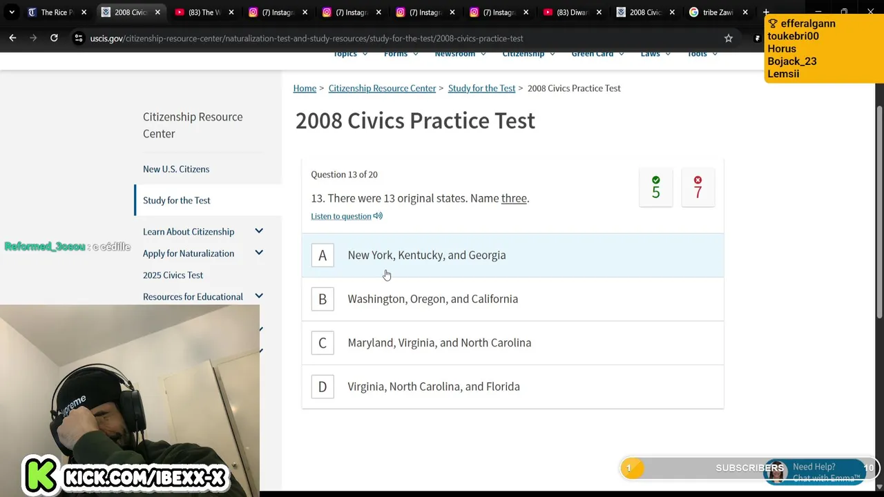Bookmark this page with the star icon
Image resolution: width=884 pixels, height=497 pixels.
point(728,38)
